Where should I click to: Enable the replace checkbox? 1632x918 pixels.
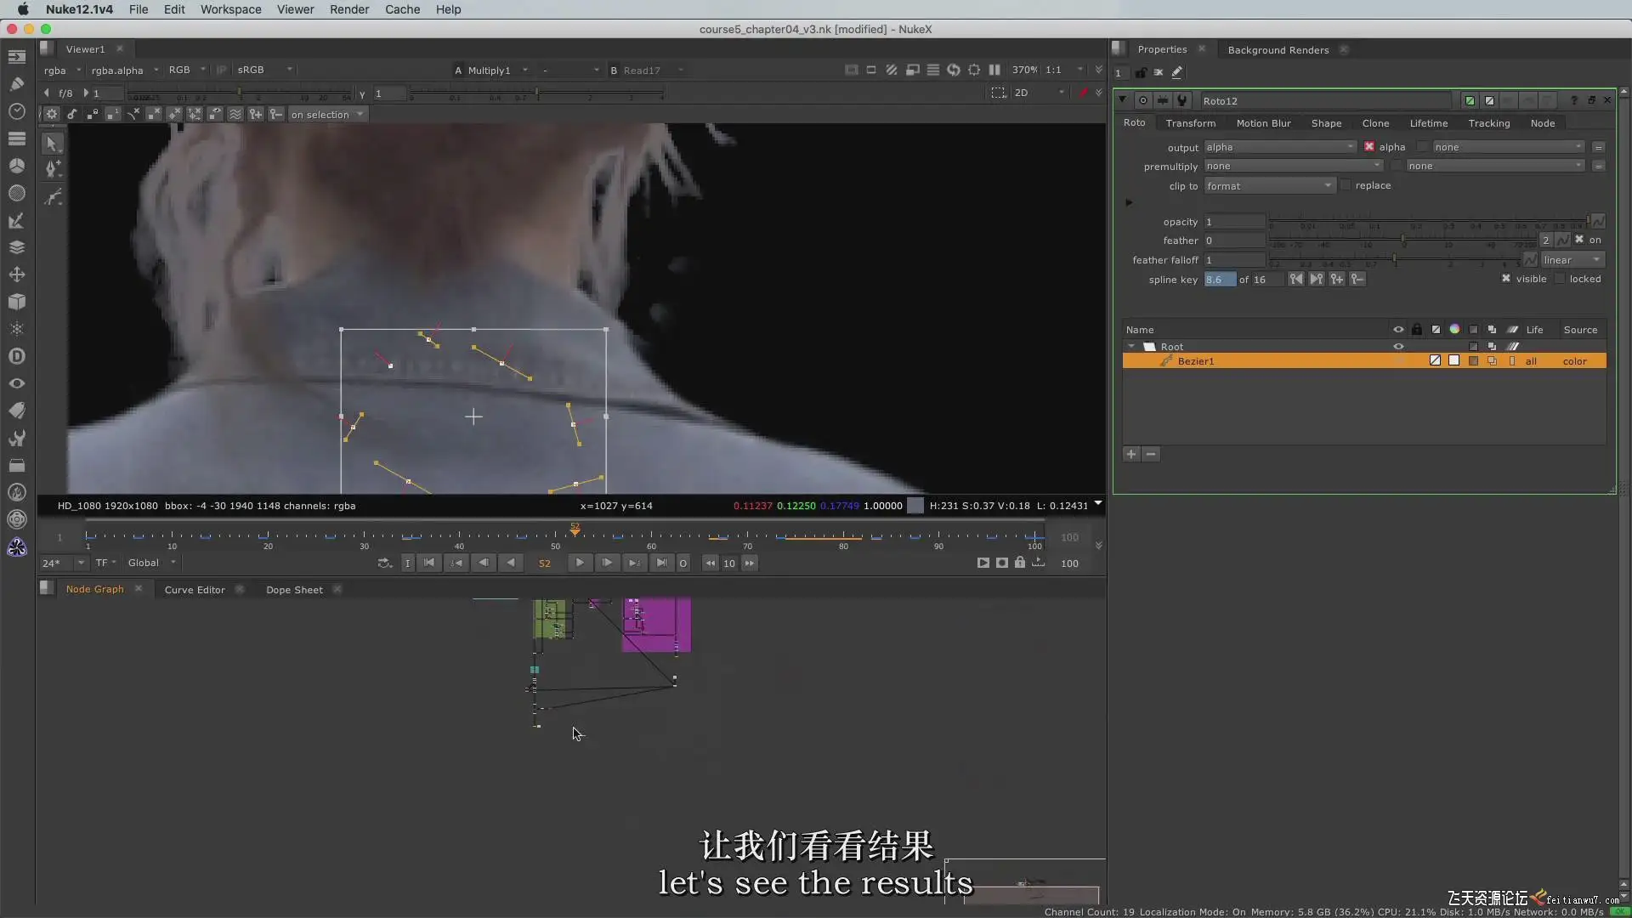(x=1346, y=185)
